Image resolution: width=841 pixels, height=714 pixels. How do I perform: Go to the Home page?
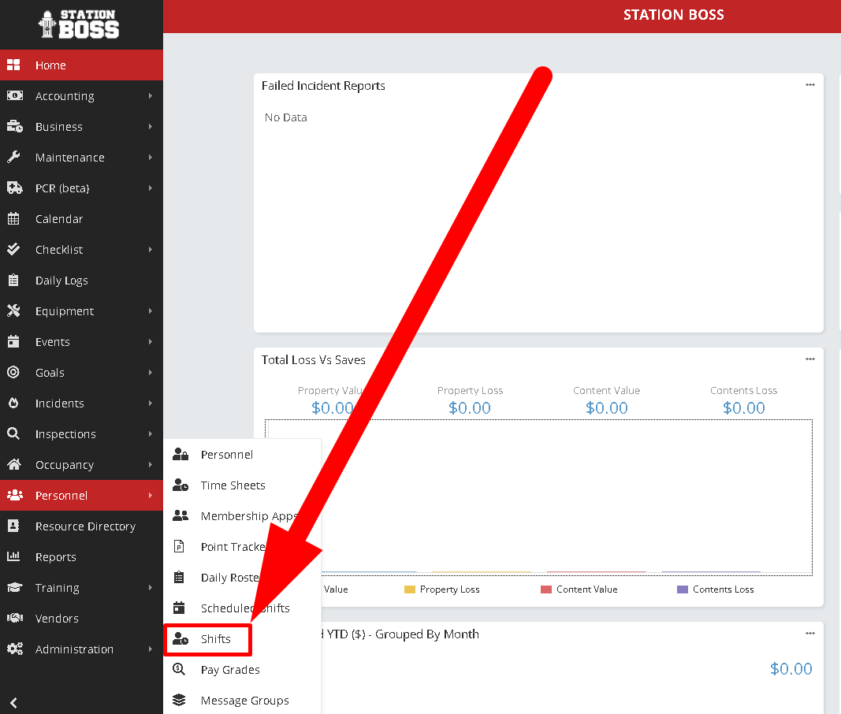50,65
